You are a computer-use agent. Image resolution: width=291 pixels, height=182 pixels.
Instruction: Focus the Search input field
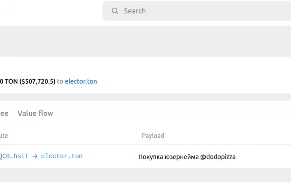(197, 11)
